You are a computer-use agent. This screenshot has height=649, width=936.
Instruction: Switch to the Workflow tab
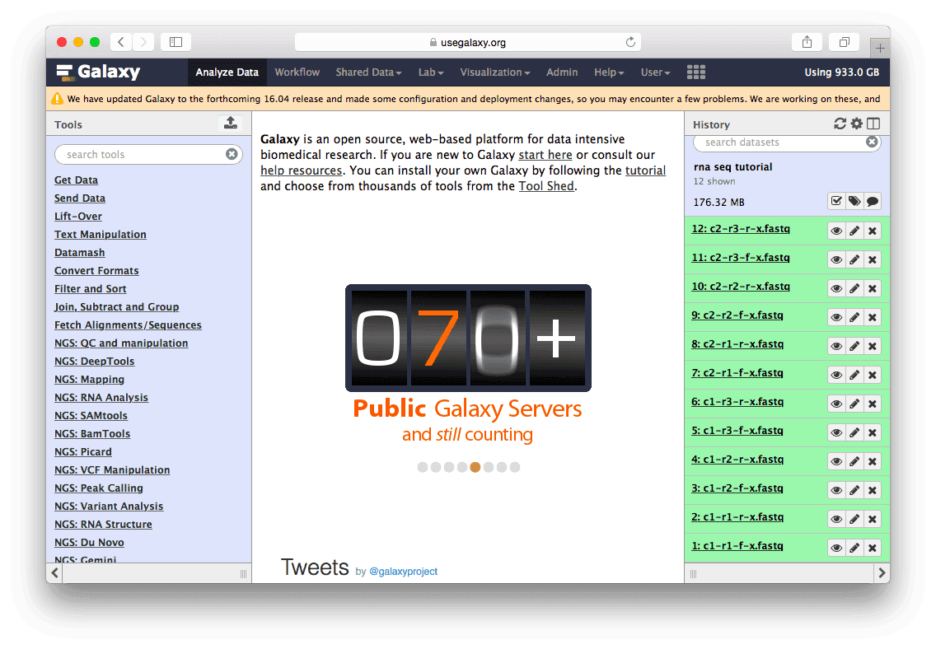pos(297,72)
